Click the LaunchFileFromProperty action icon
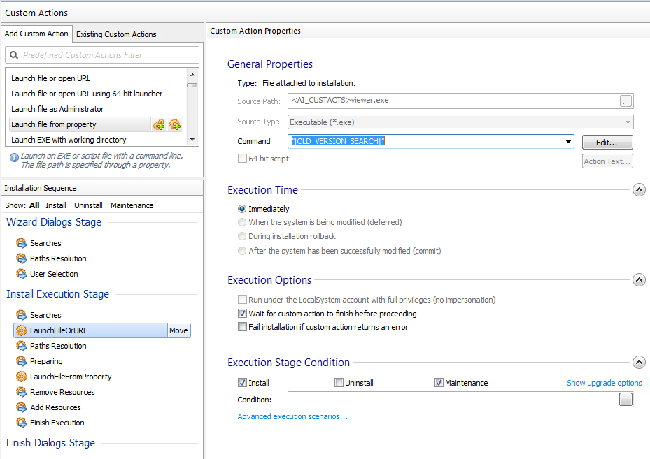The width and height of the screenshot is (650, 459). [x=21, y=377]
